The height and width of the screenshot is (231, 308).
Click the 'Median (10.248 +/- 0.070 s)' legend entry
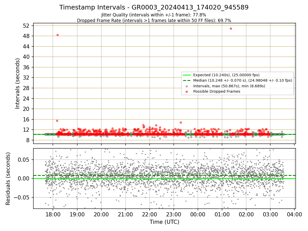[243, 80]
